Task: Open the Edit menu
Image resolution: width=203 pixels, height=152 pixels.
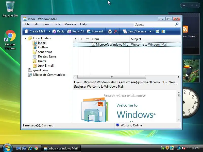Action: [x=36, y=24]
